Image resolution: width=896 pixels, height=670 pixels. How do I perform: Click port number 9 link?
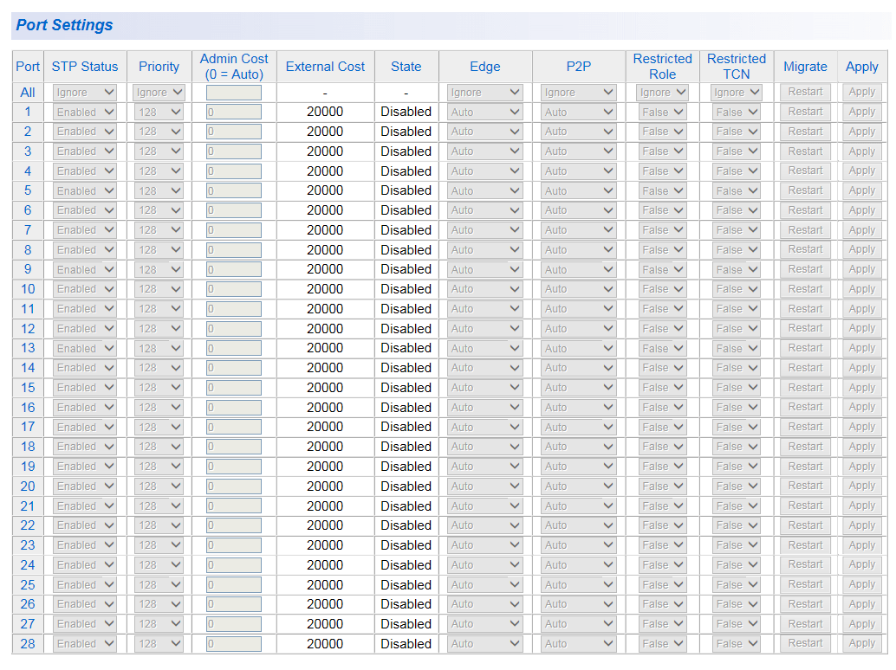coord(28,269)
